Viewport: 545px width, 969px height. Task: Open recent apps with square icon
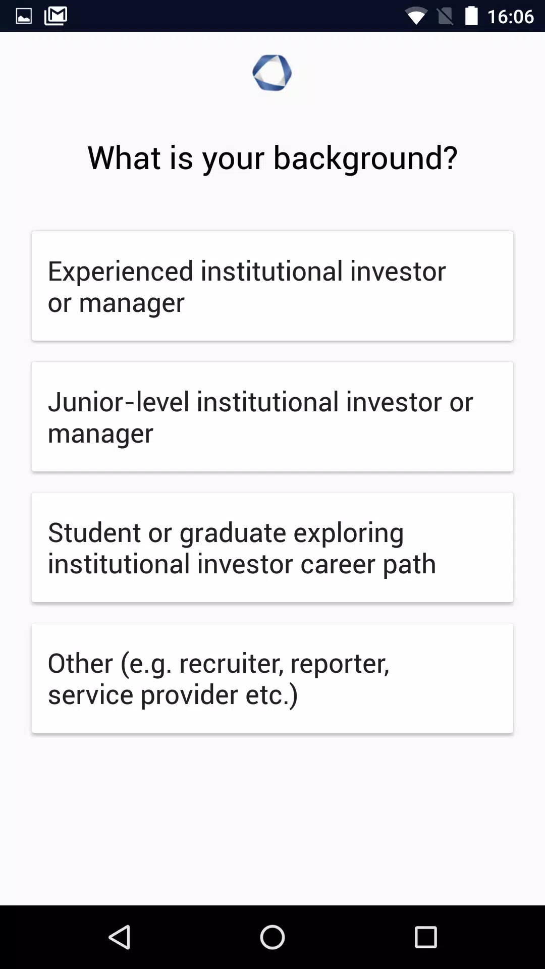425,937
